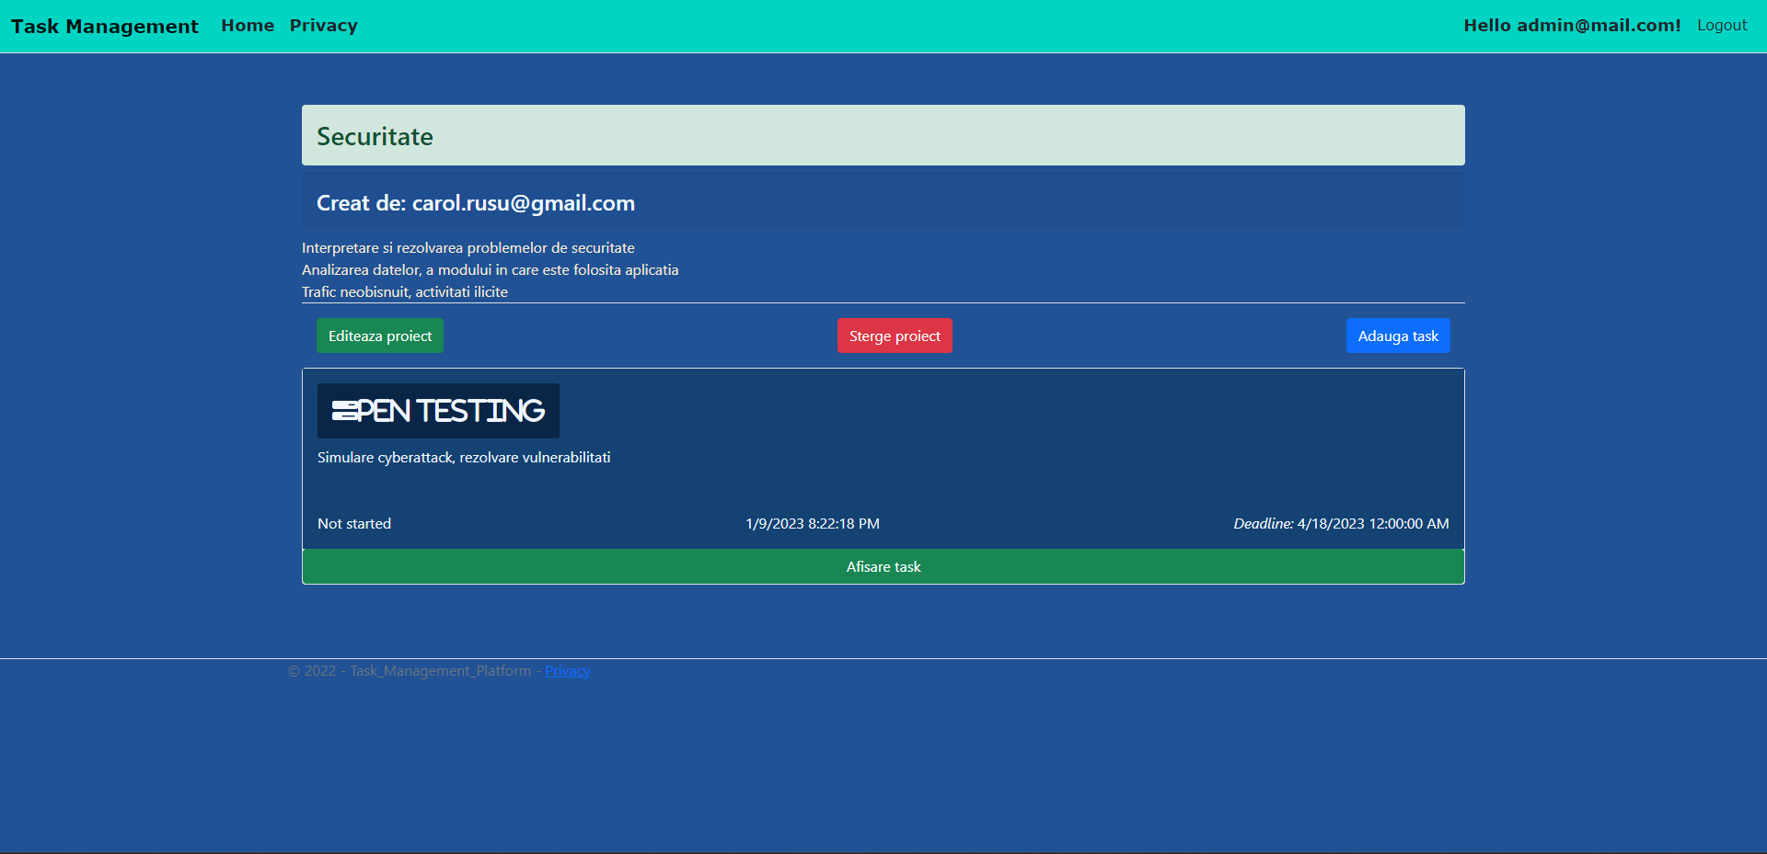Image resolution: width=1767 pixels, height=854 pixels.
Task: Click Afisare task for PEN TESTING
Action: pyautogui.click(x=883, y=566)
